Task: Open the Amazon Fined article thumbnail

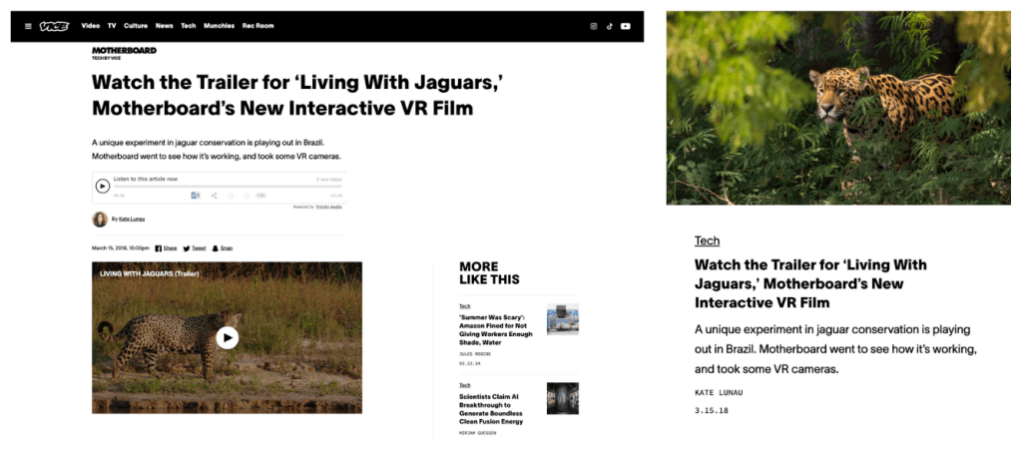Action: 563,319
